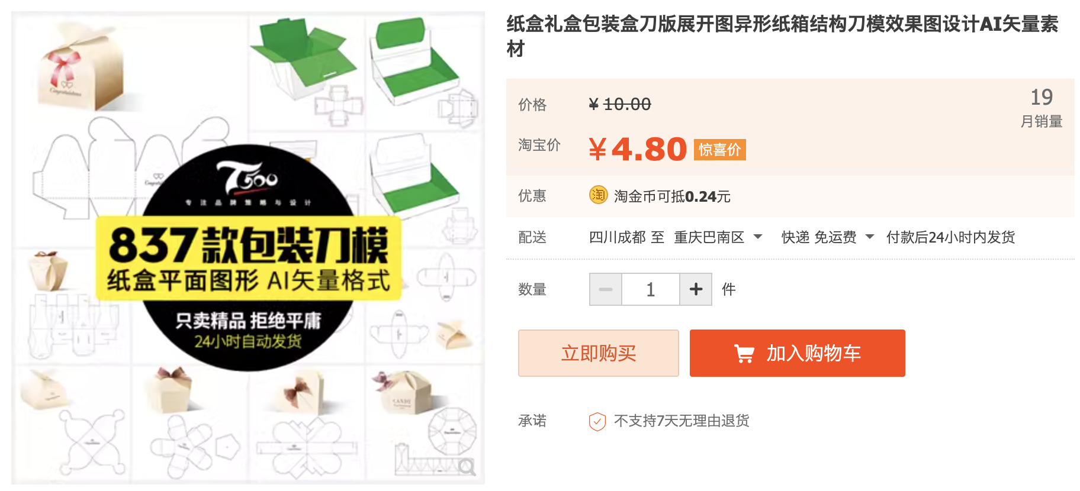Click the 立即购买 button

click(599, 353)
